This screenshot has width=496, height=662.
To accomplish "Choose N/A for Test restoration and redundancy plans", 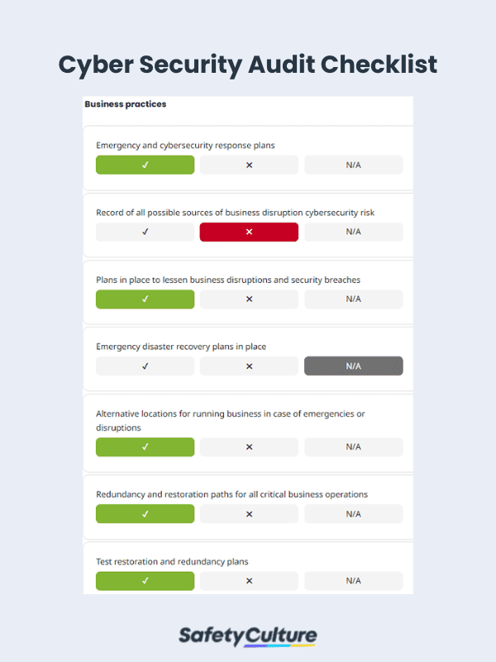I will point(353,581).
